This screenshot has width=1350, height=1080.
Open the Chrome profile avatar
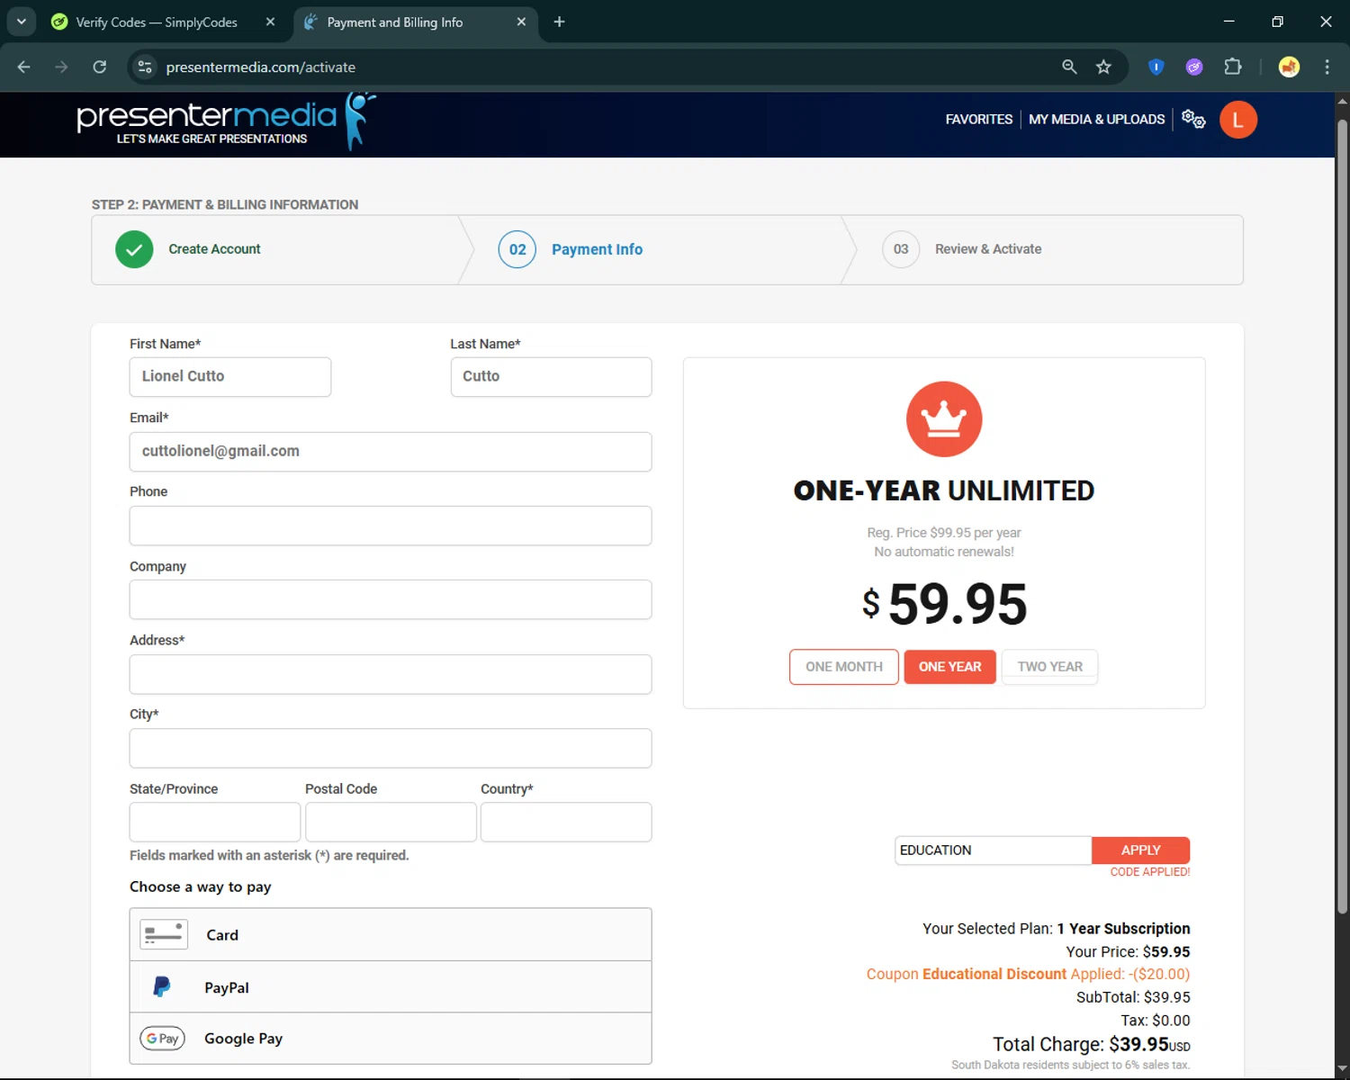click(x=1289, y=67)
